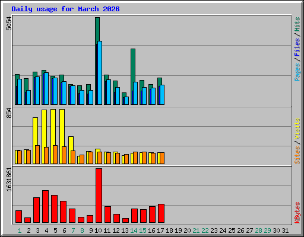The width and height of the screenshot is (304, 237).
Task: Click the '854' axis label
Action: click(9, 113)
